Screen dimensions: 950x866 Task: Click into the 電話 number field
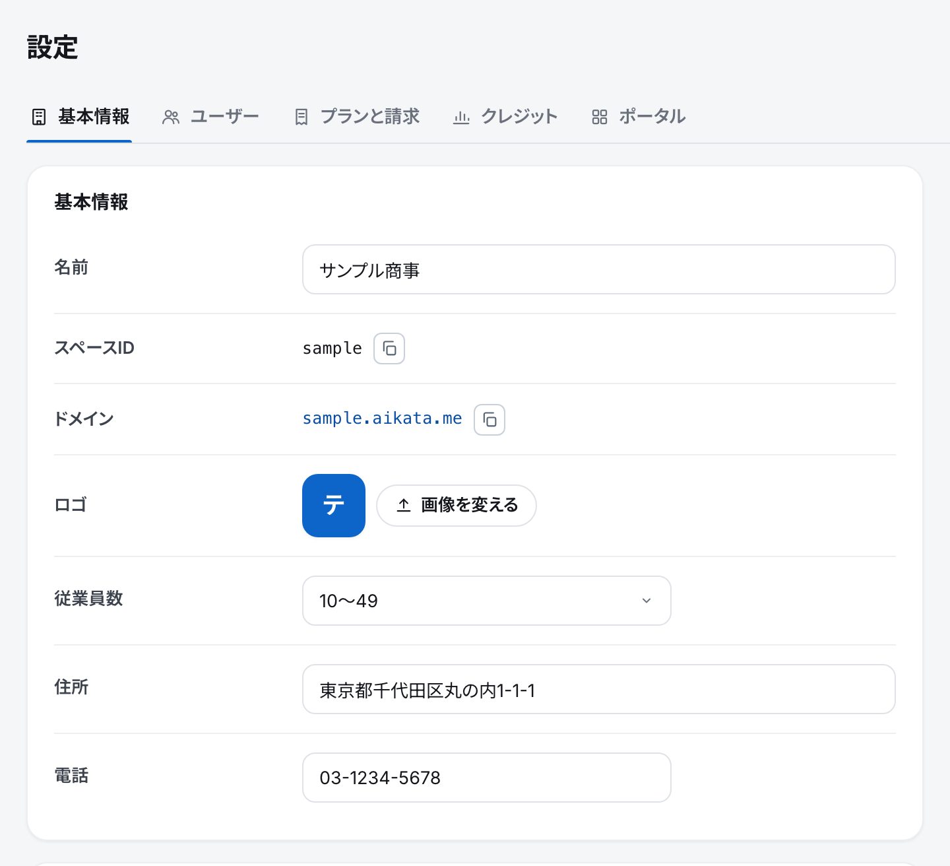pyautogui.click(x=487, y=778)
